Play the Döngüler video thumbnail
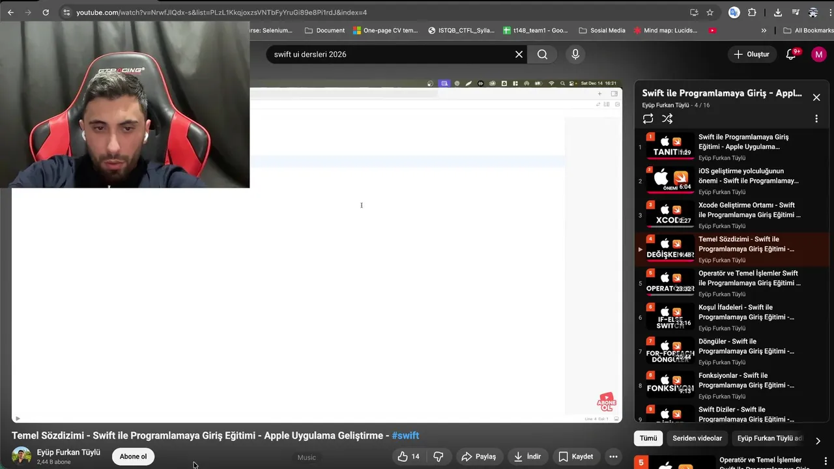 (670, 351)
